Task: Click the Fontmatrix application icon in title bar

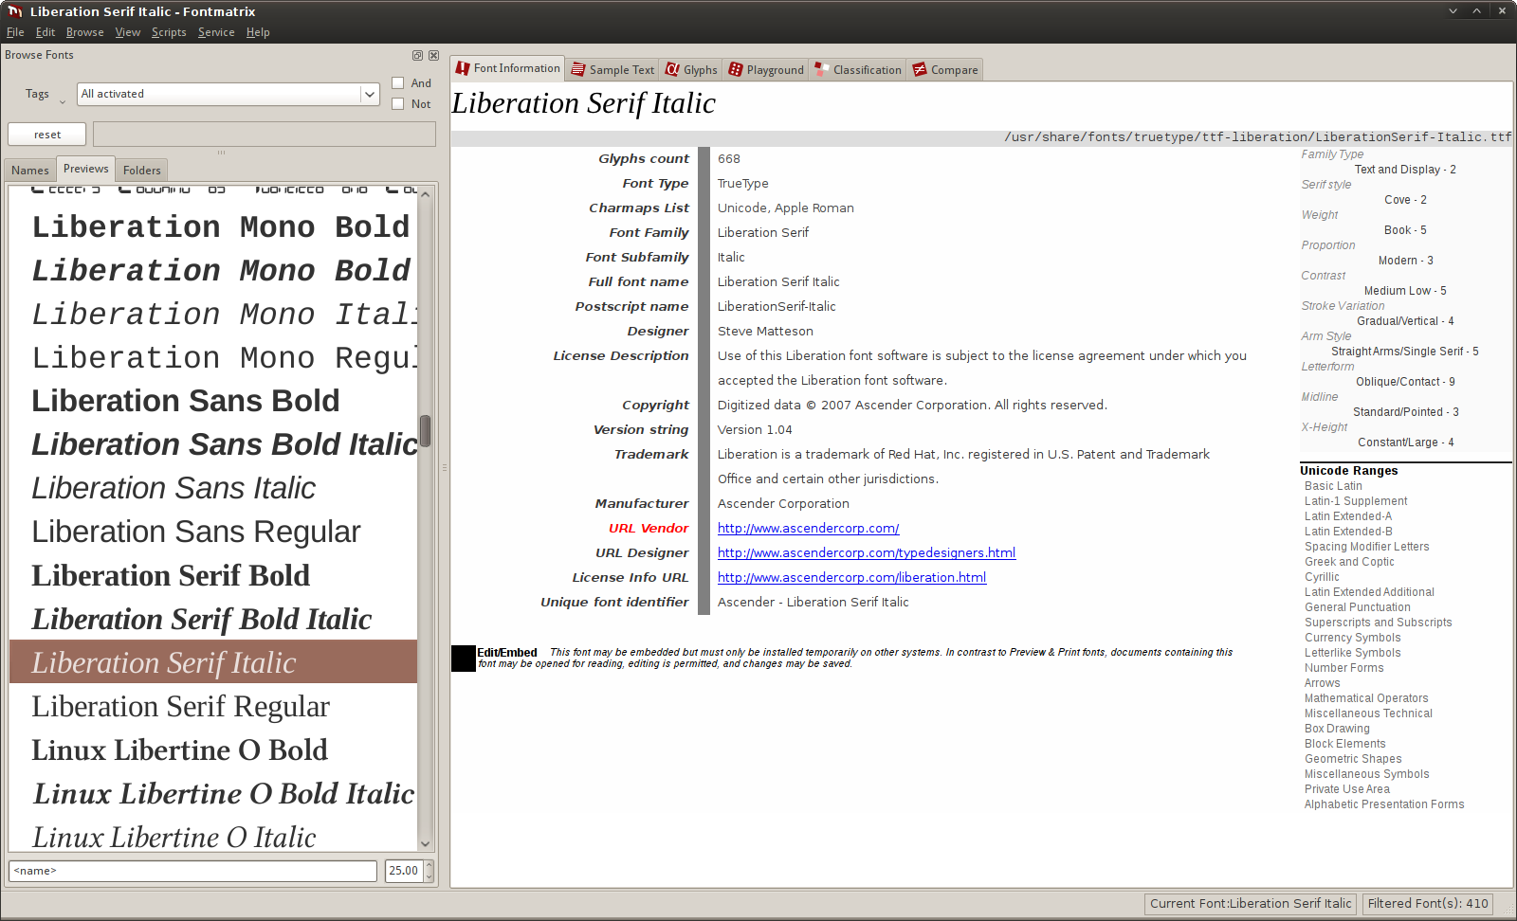Action: pos(14,11)
